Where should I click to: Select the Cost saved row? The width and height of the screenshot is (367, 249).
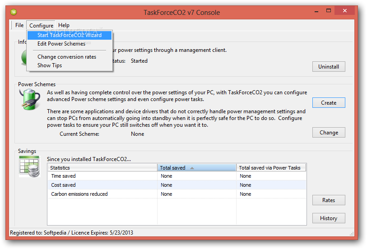177,185
